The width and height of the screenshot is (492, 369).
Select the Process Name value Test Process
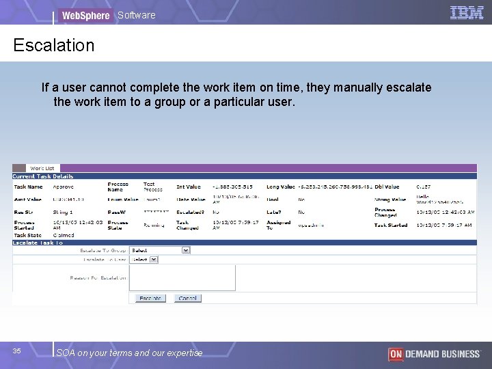point(153,187)
